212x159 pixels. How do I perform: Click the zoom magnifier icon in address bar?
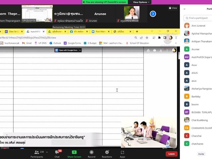(x=135, y=38)
